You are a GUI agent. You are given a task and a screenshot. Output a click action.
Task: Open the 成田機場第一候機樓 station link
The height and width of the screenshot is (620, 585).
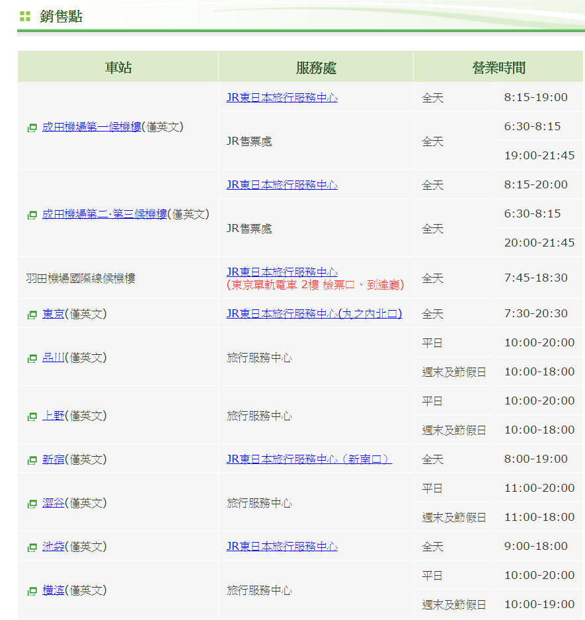point(92,127)
